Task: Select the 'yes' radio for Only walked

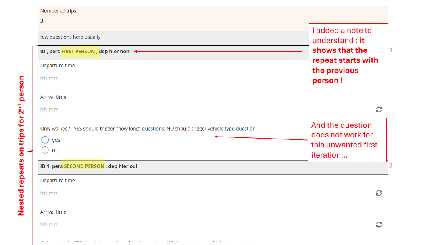Action: click(x=45, y=140)
